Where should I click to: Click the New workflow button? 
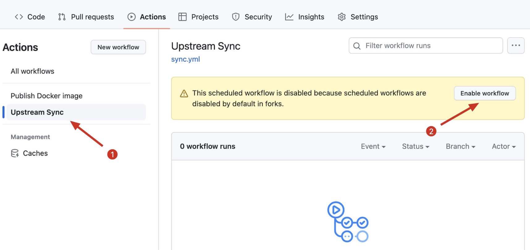[118, 47]
